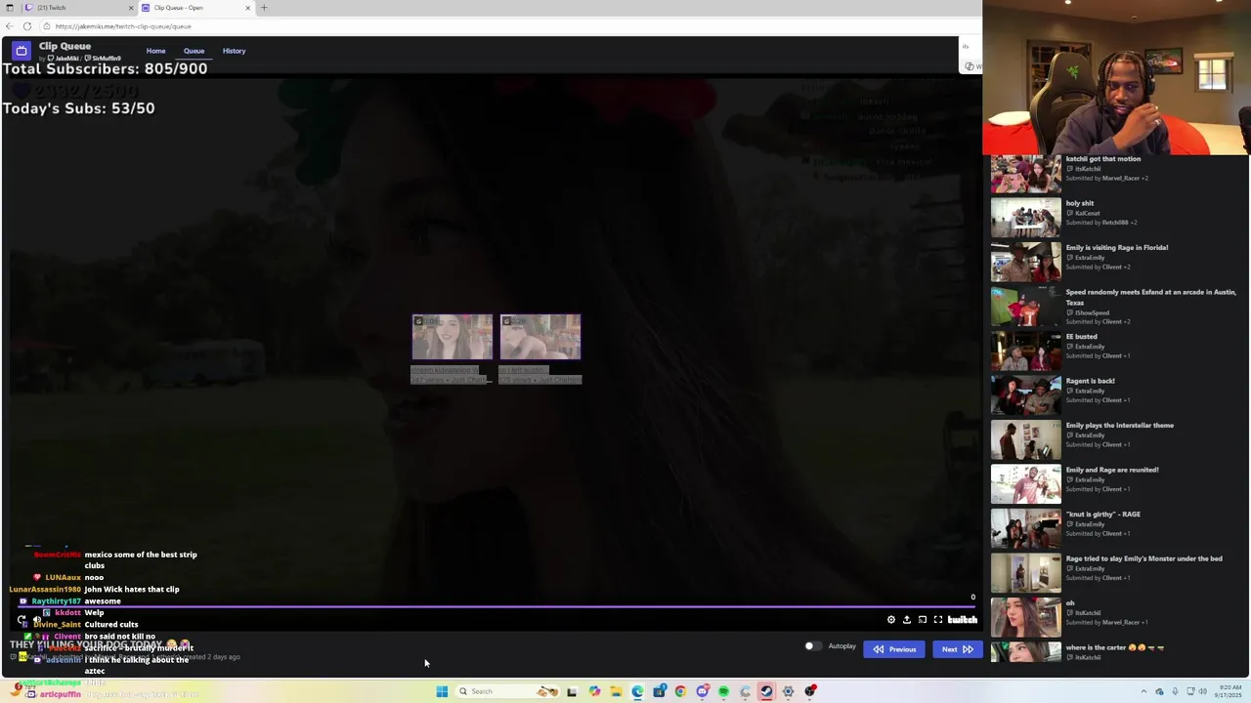Open Microsoft Edge from the taskbar

tap(637, 691)
